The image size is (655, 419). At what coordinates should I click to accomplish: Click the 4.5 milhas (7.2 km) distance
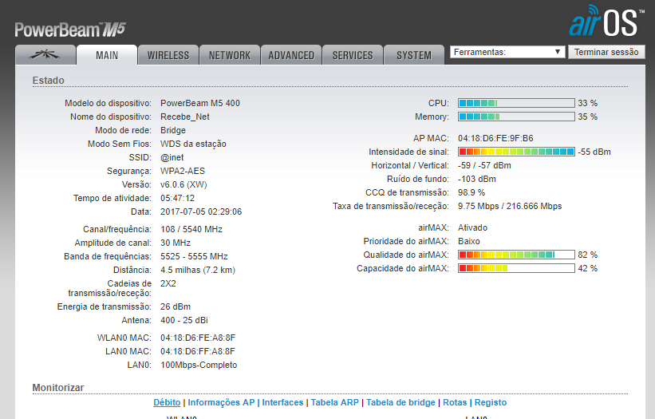pyautogui.click(x=198, y=271)
